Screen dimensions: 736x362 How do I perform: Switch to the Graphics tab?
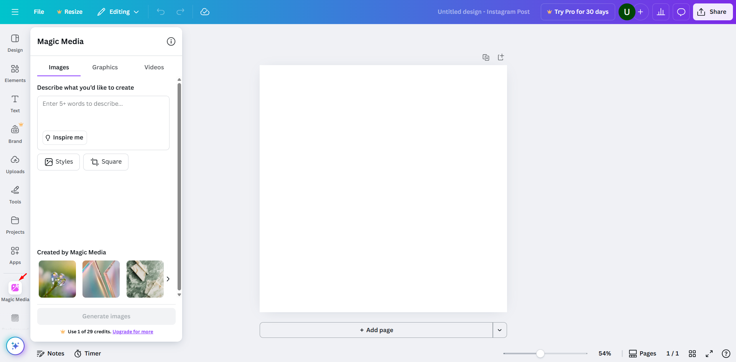(x=105, y=67)
